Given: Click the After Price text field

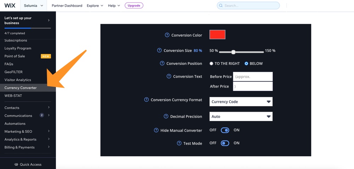Looking at the screenshot, I should [x=253, y=86].
